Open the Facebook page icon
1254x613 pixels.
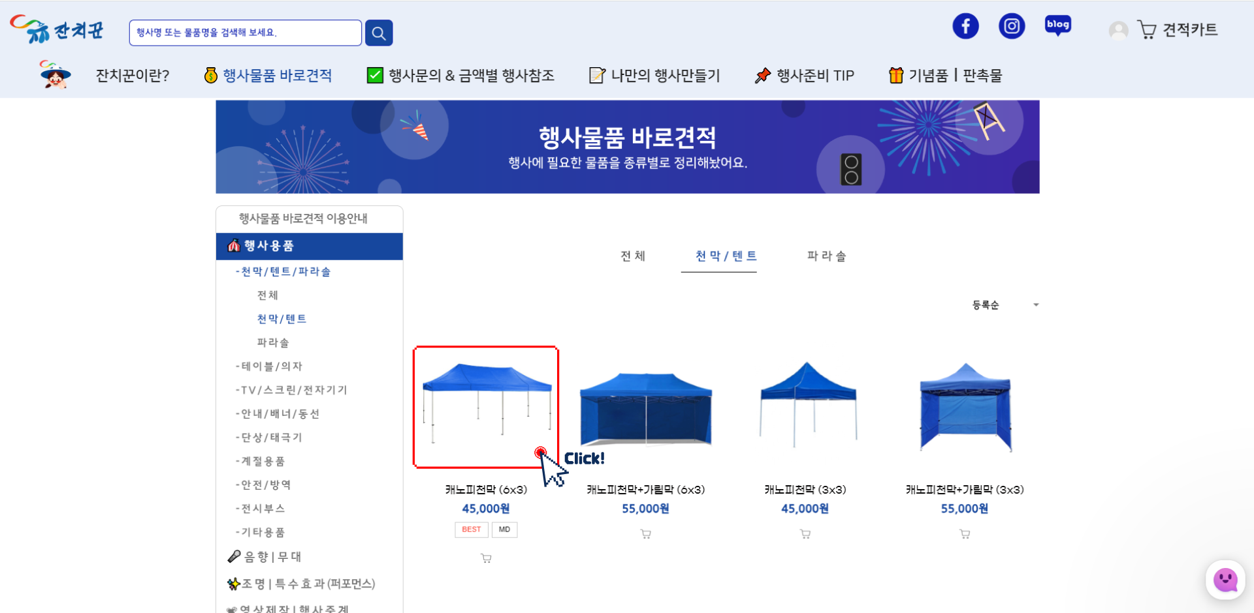pyautogui.click(x=965, y=26)
